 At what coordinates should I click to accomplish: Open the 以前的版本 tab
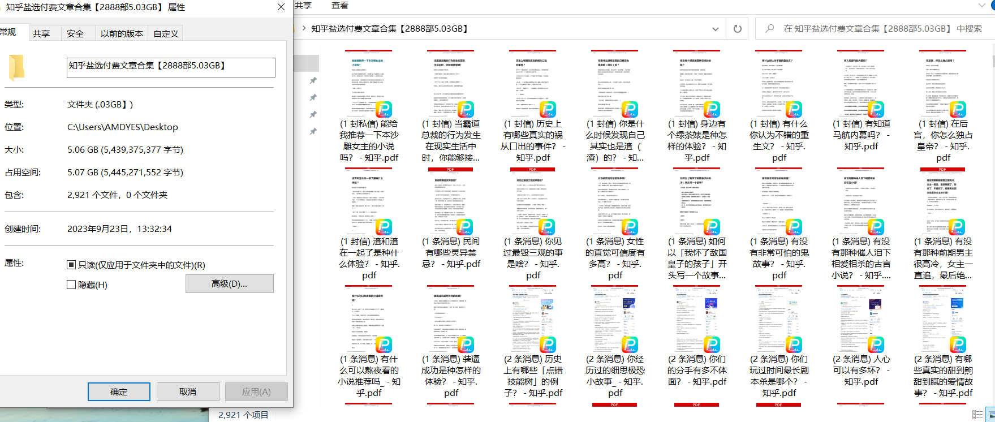[122, 33]
